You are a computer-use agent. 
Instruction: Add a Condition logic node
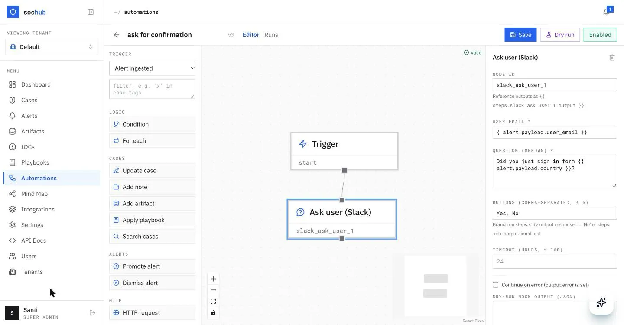tap(152, 124)
